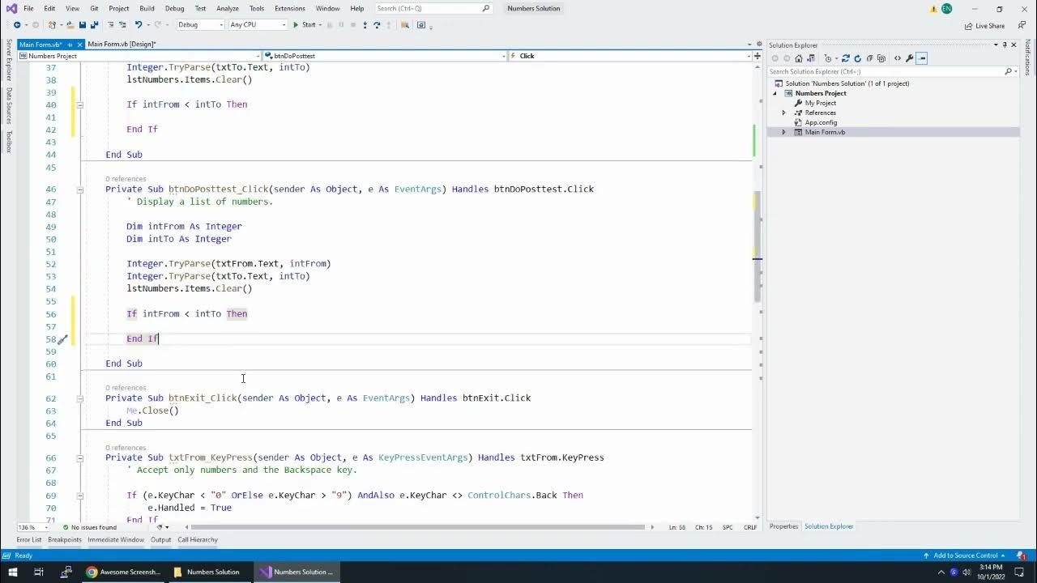Collapse the txtFrom_KeyPress sub outline
The height and width of the screenshot is (583, 1037).
(x=79, y=458)
